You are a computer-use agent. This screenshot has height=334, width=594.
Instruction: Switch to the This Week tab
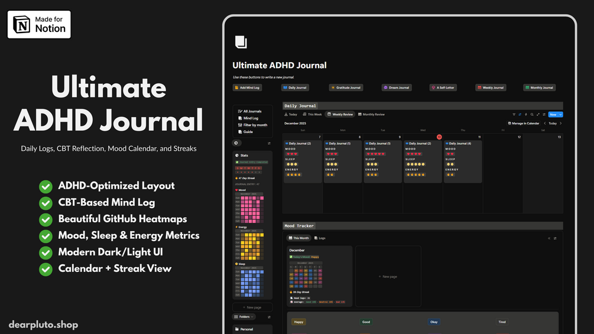(x=312, y=114)
